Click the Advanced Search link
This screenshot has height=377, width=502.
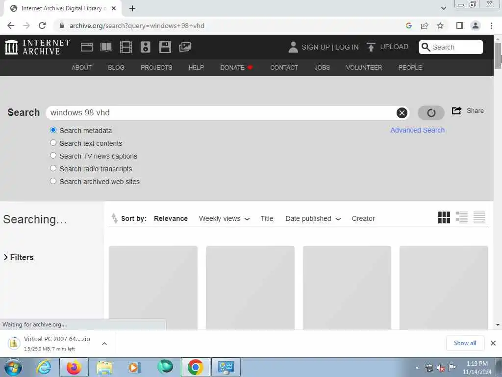click(418, 130)
